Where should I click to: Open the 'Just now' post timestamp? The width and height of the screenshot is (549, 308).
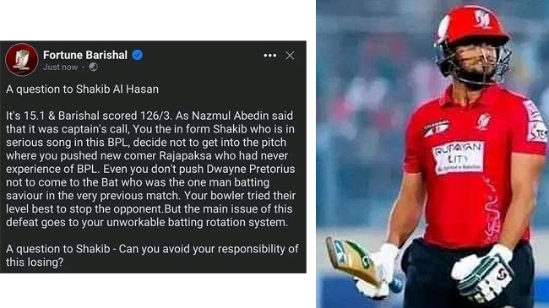(60, 68)
